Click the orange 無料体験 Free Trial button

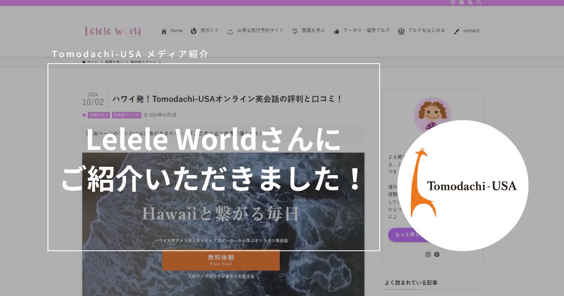point(221,260)
